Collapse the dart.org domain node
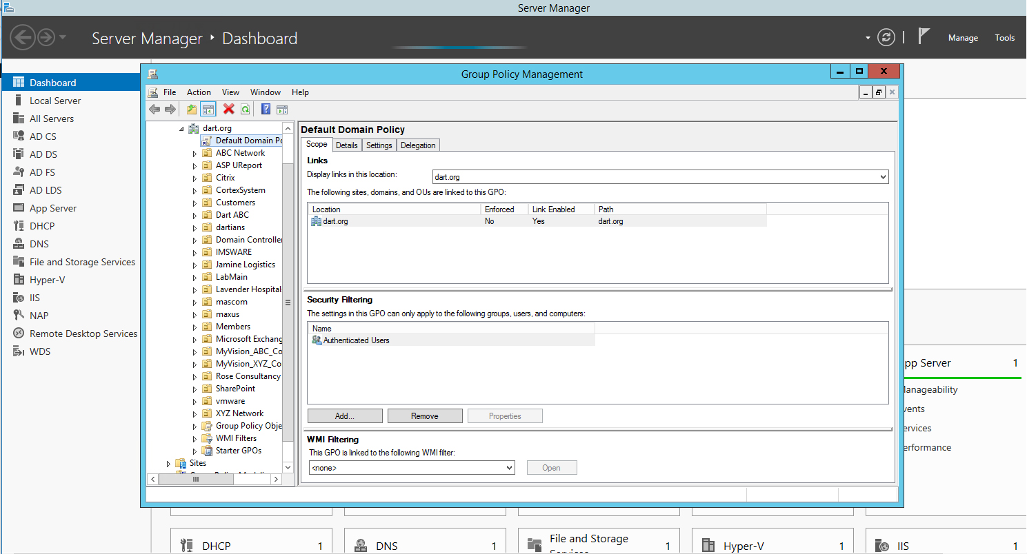1027x554 pixels. (x=182, y=128)
